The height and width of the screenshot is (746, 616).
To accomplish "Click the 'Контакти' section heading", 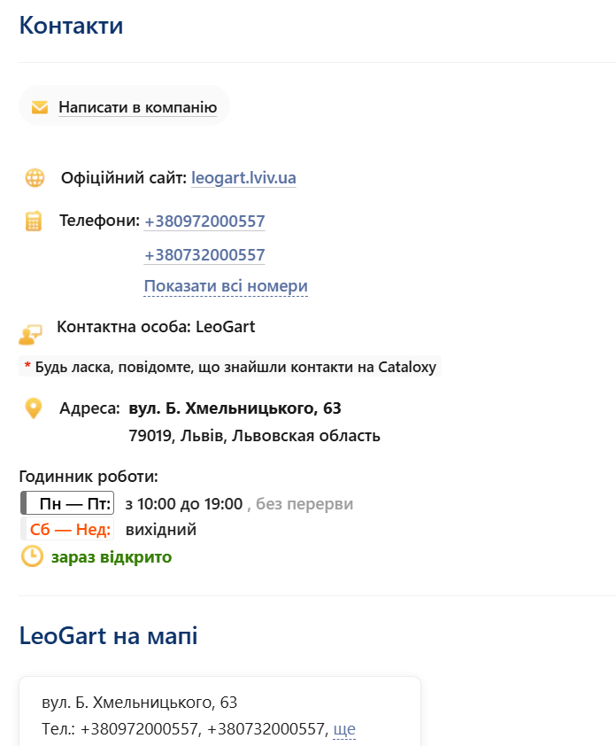I will pos(71,26).
